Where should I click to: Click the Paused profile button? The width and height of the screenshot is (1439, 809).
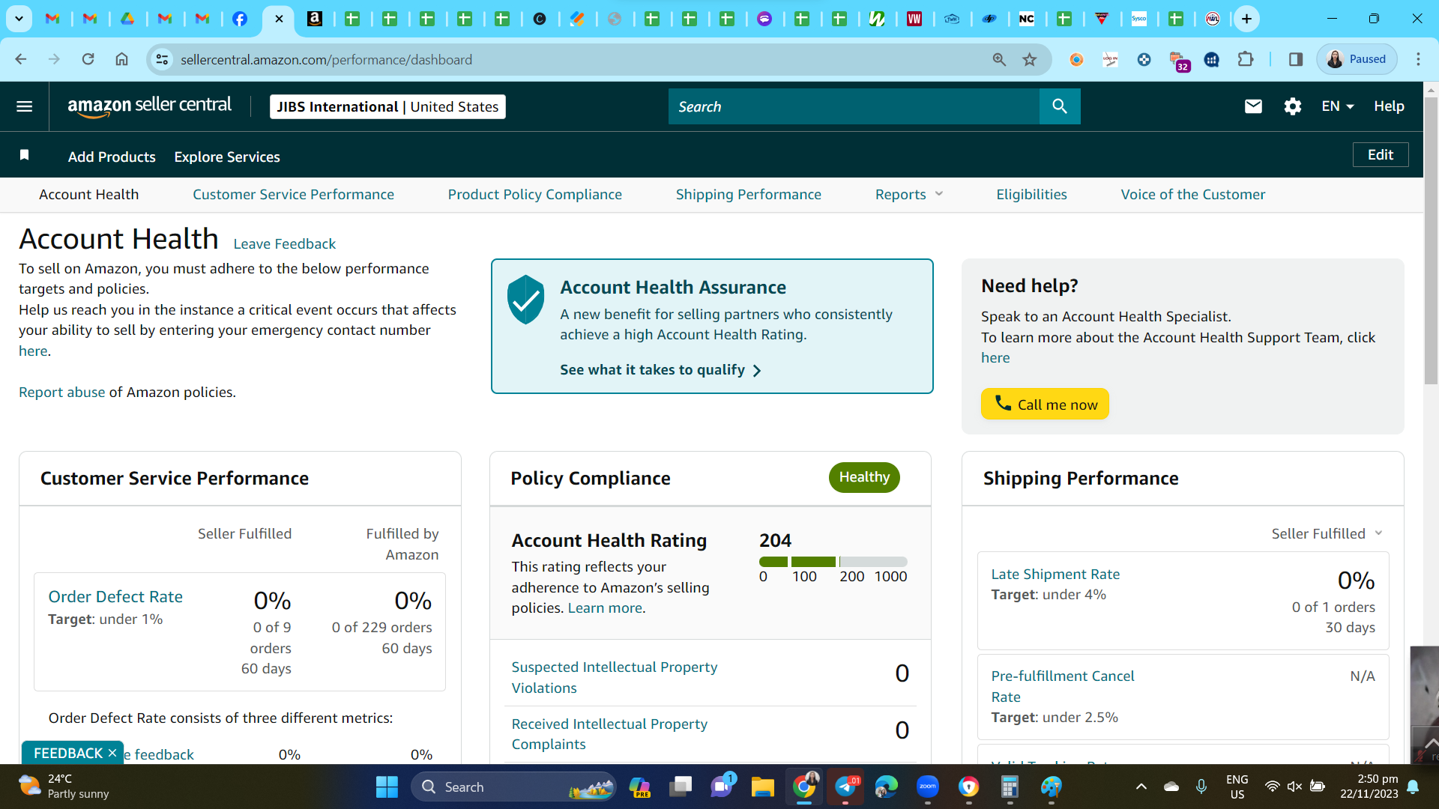(1357, 59)
